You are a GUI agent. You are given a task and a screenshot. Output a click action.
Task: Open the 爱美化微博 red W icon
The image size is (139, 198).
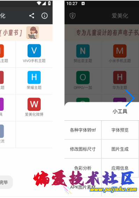coord(34,104)
